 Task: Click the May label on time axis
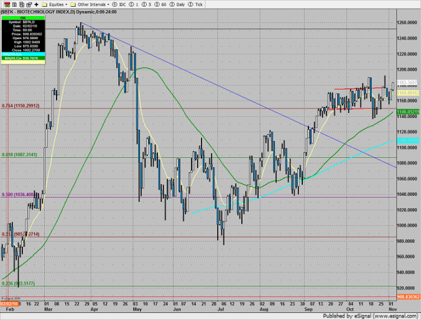tap(137, 309)
